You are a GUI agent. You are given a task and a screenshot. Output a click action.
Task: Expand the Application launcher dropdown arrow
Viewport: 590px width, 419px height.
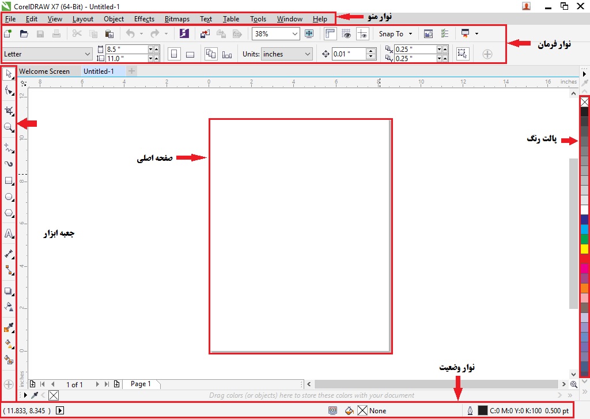click(x=476, y=34)
